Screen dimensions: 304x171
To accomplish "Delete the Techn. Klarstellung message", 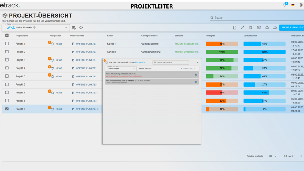I will coord(196,75).
